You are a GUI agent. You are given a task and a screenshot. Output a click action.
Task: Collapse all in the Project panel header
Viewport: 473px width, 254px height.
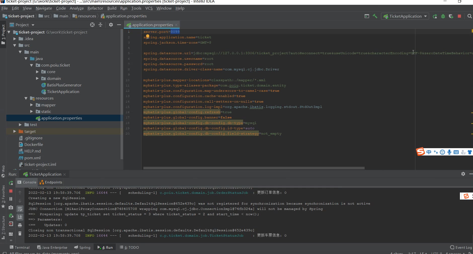100,25
